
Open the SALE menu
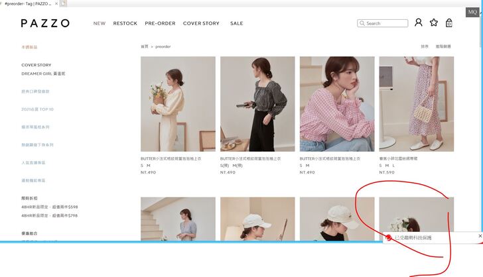pos(237,23)
